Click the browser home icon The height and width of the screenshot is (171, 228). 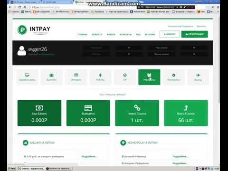(x=25, y=7)
